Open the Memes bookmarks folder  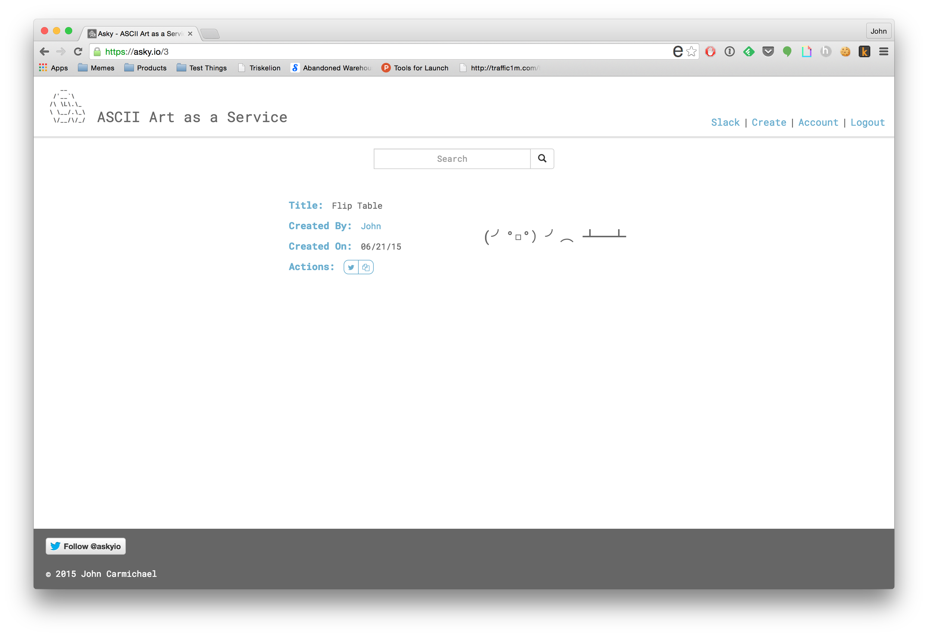point(96,68)
